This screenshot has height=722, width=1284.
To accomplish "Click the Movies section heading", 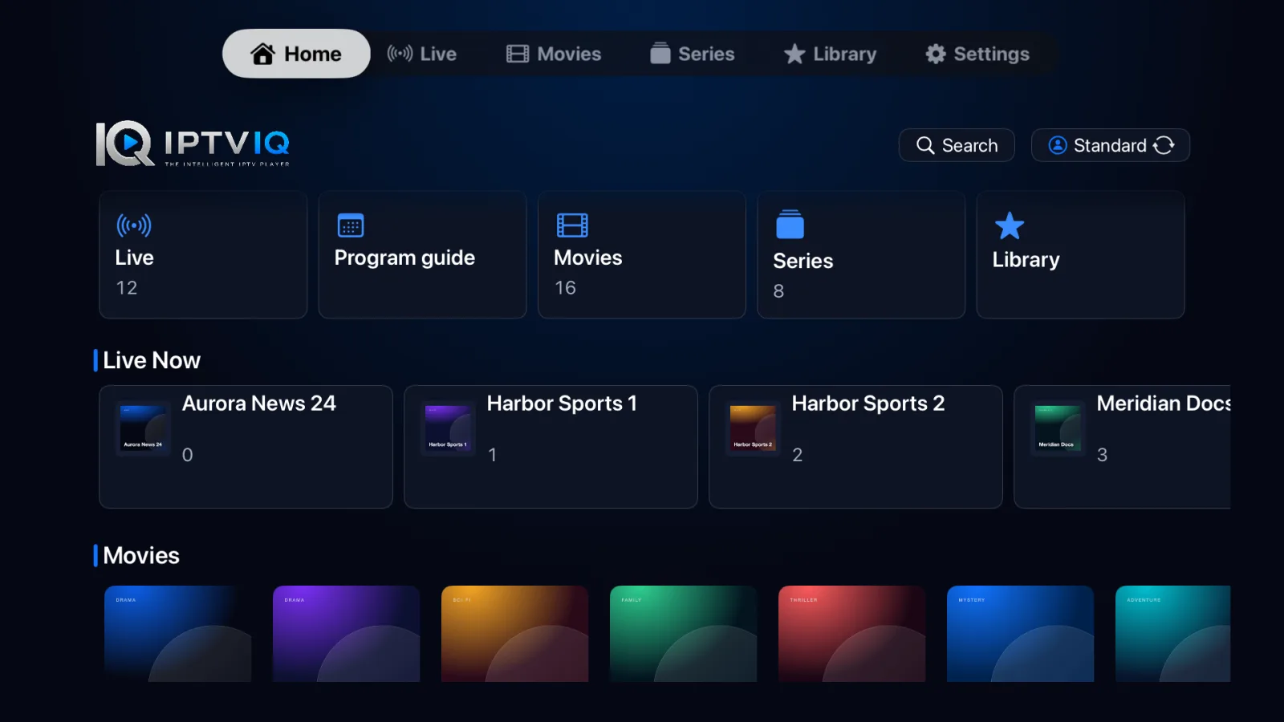I will [x=141, y=555].
